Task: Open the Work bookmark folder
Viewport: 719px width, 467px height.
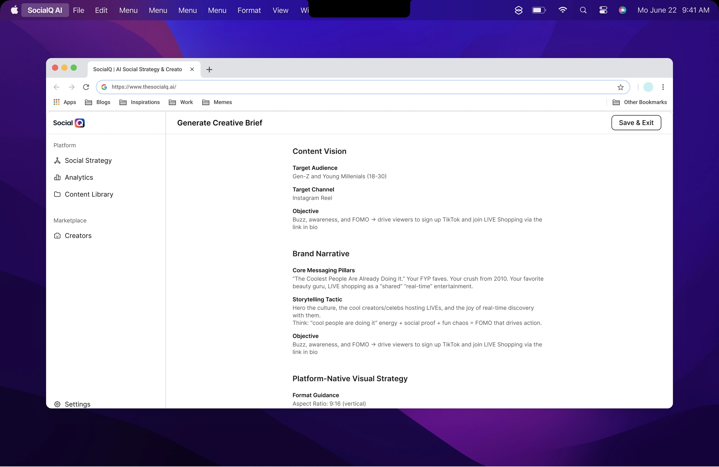Action: (x=181, y=102)
